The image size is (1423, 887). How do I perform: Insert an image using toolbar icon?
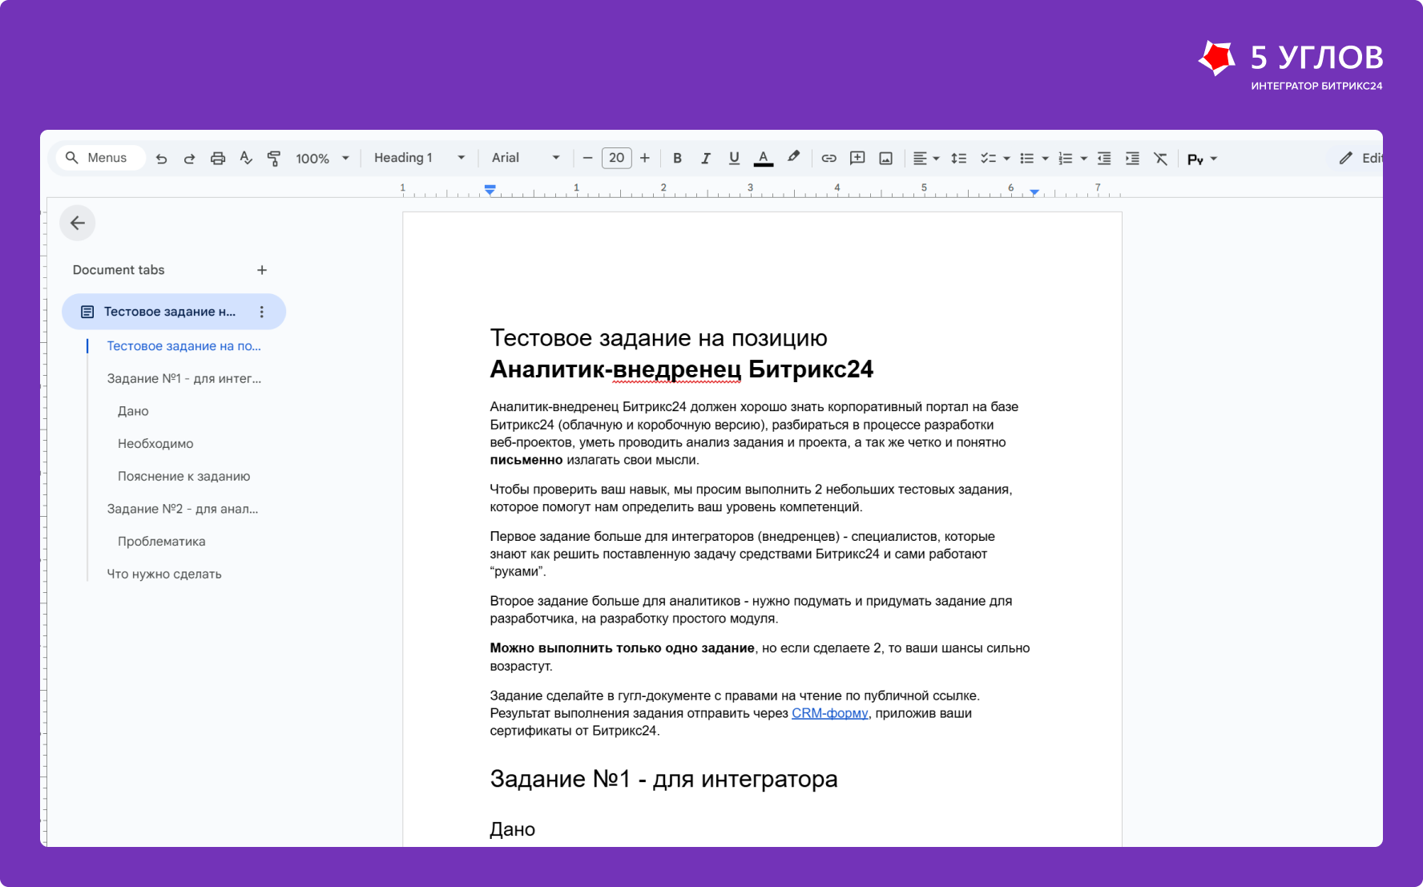pyautogui.click(x=885, y=159)
